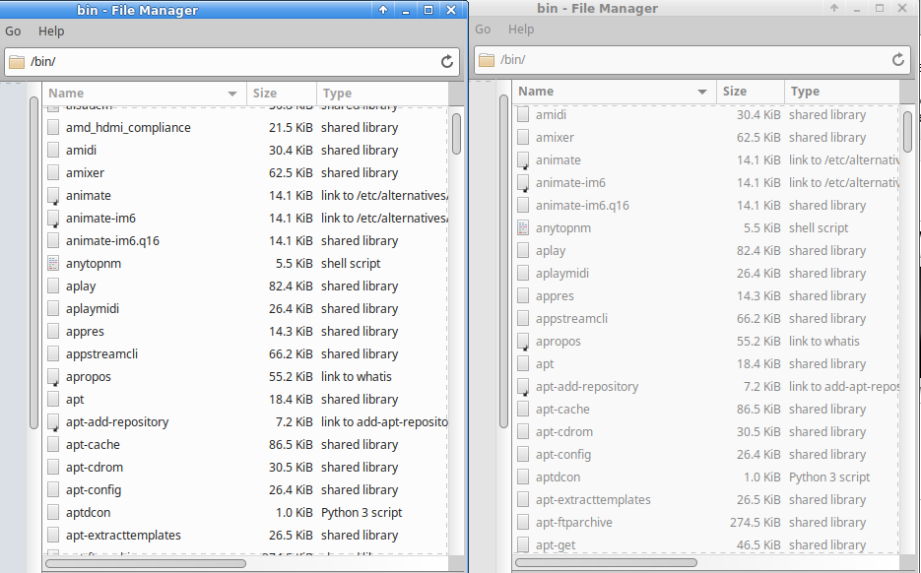Click Python 3 script type in right window
The width and height of the screenshot is (921, 573).
click(829, 477)
